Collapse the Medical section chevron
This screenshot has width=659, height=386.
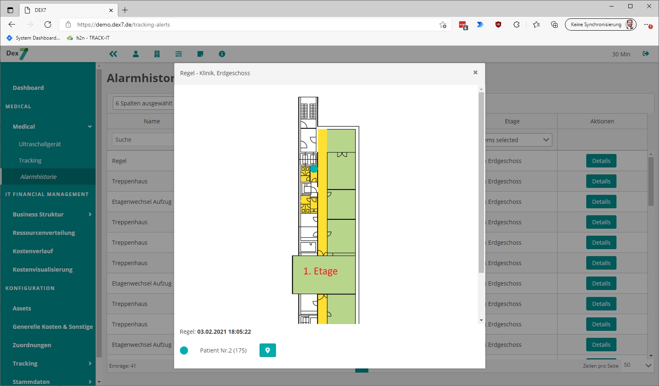[90, 127]
